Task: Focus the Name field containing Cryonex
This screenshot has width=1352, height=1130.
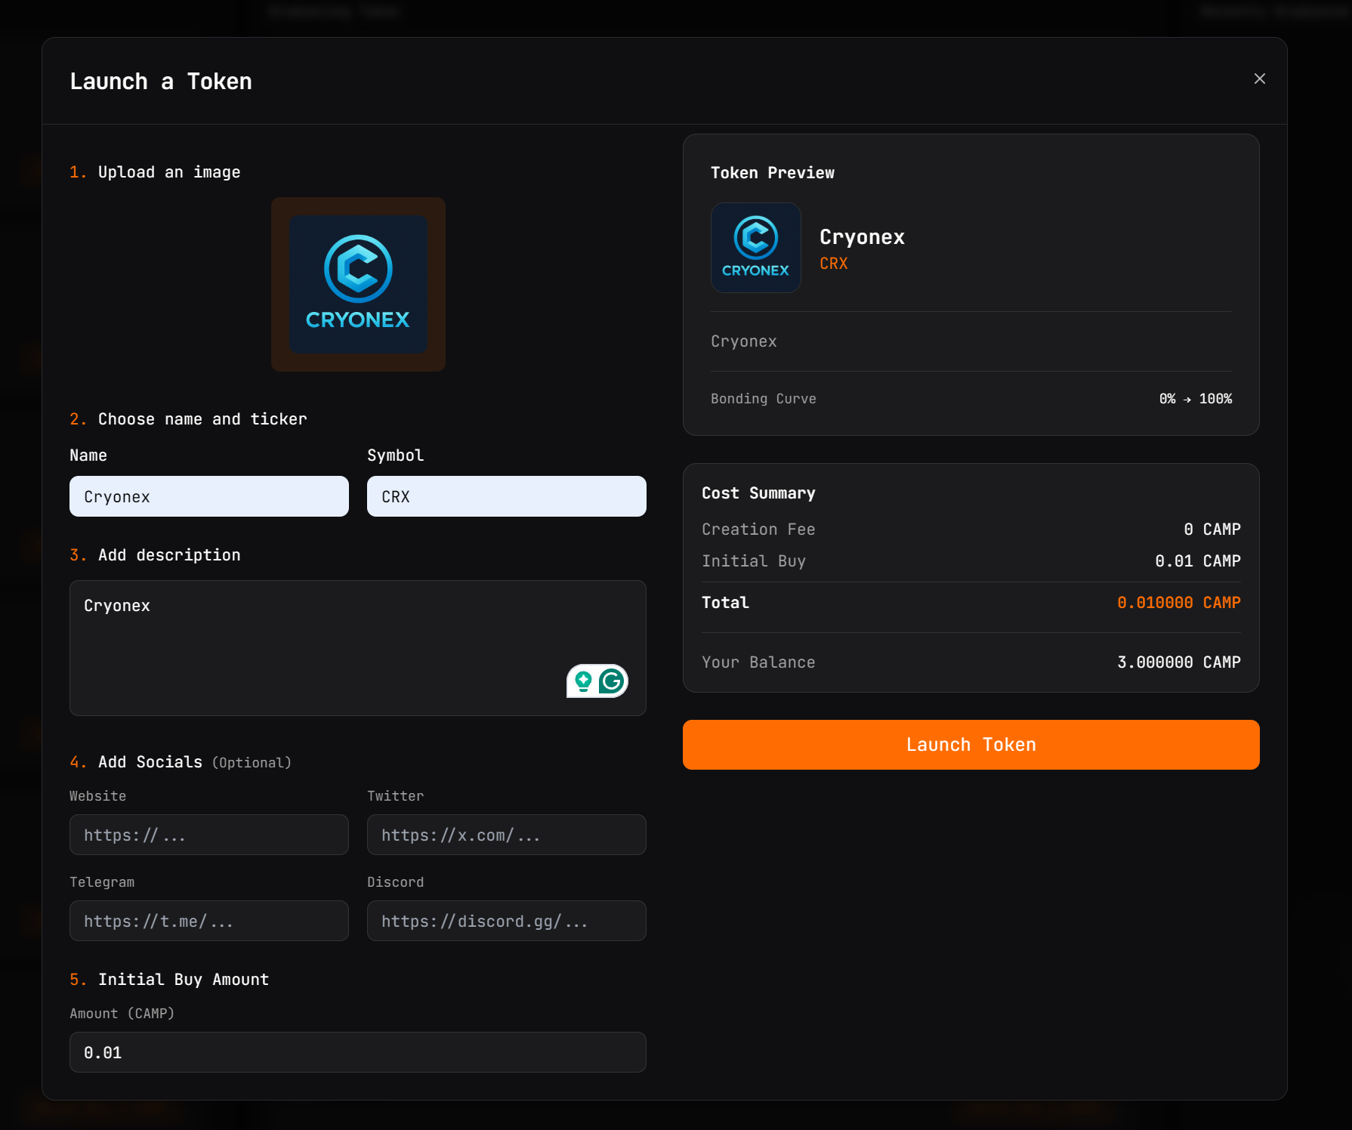Action: (209, 496)
